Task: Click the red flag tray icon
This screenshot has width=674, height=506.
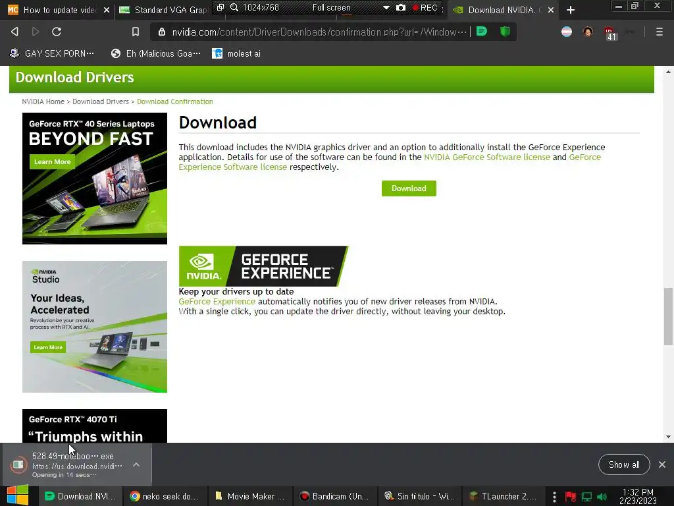Action: (x=571, y=497)
